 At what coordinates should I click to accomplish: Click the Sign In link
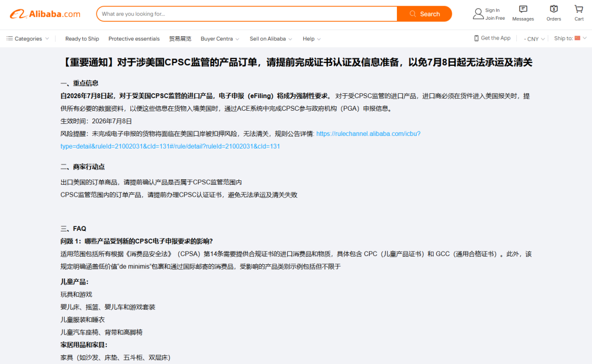coord(492,10)
